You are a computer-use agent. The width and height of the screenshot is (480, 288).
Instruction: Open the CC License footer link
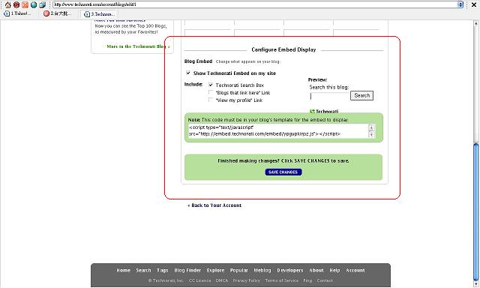200,280
